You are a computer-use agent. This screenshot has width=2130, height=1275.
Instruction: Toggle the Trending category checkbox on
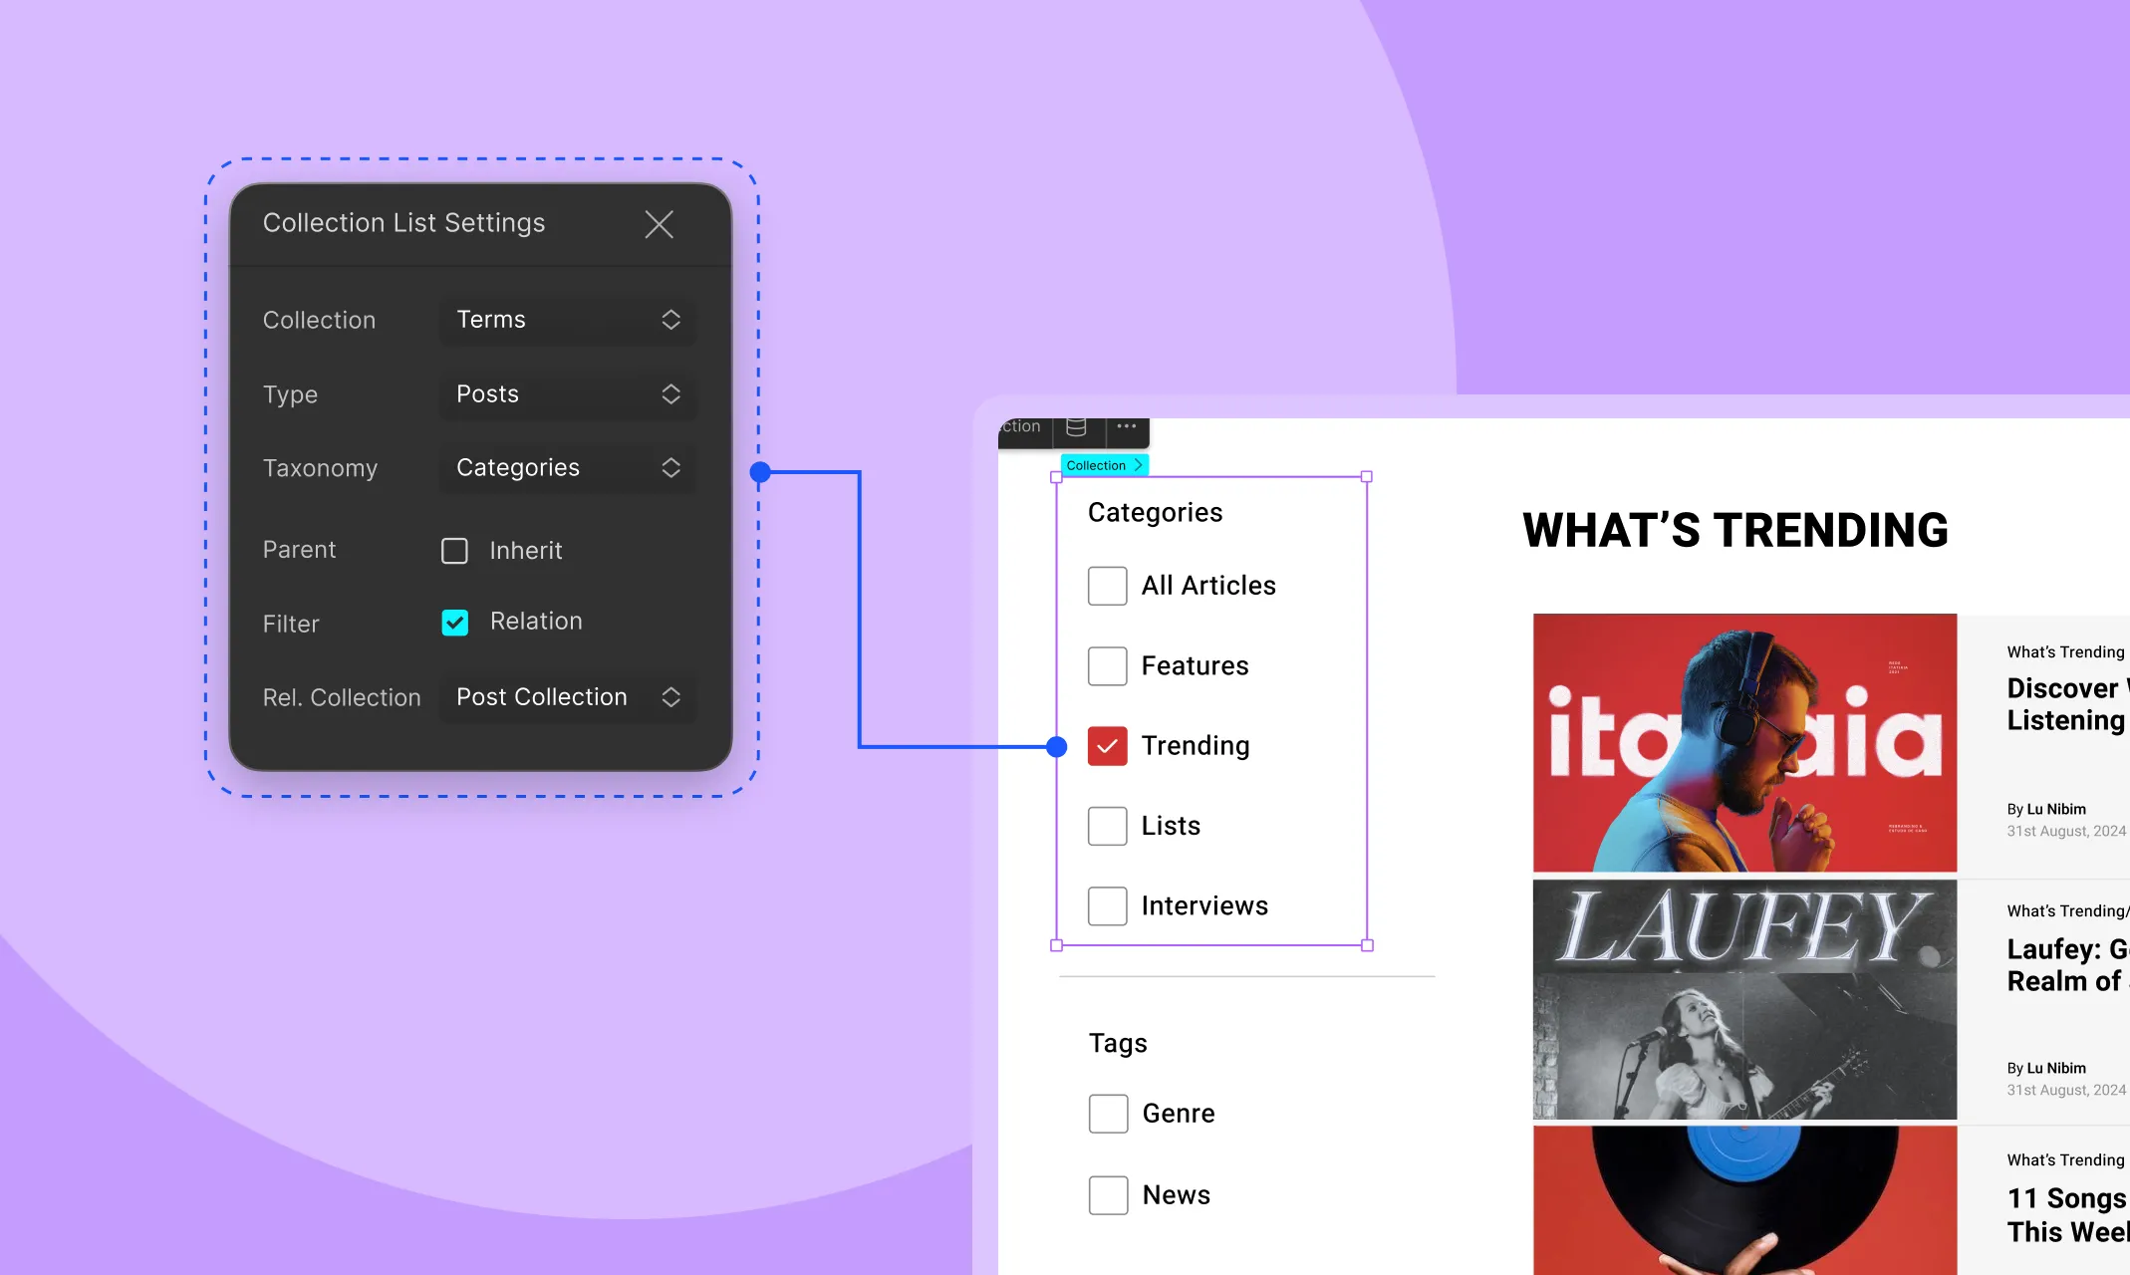[1107, 744]
